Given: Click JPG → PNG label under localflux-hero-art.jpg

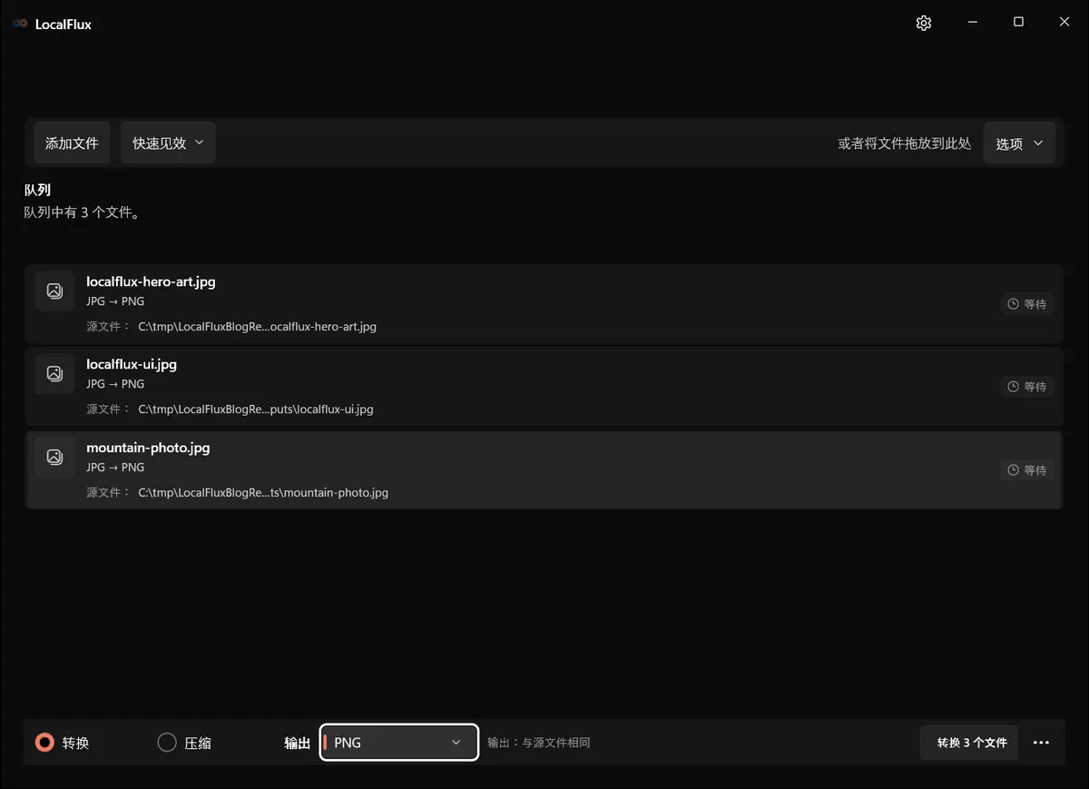Looking at the screenshot, I should tap(115, 301).
